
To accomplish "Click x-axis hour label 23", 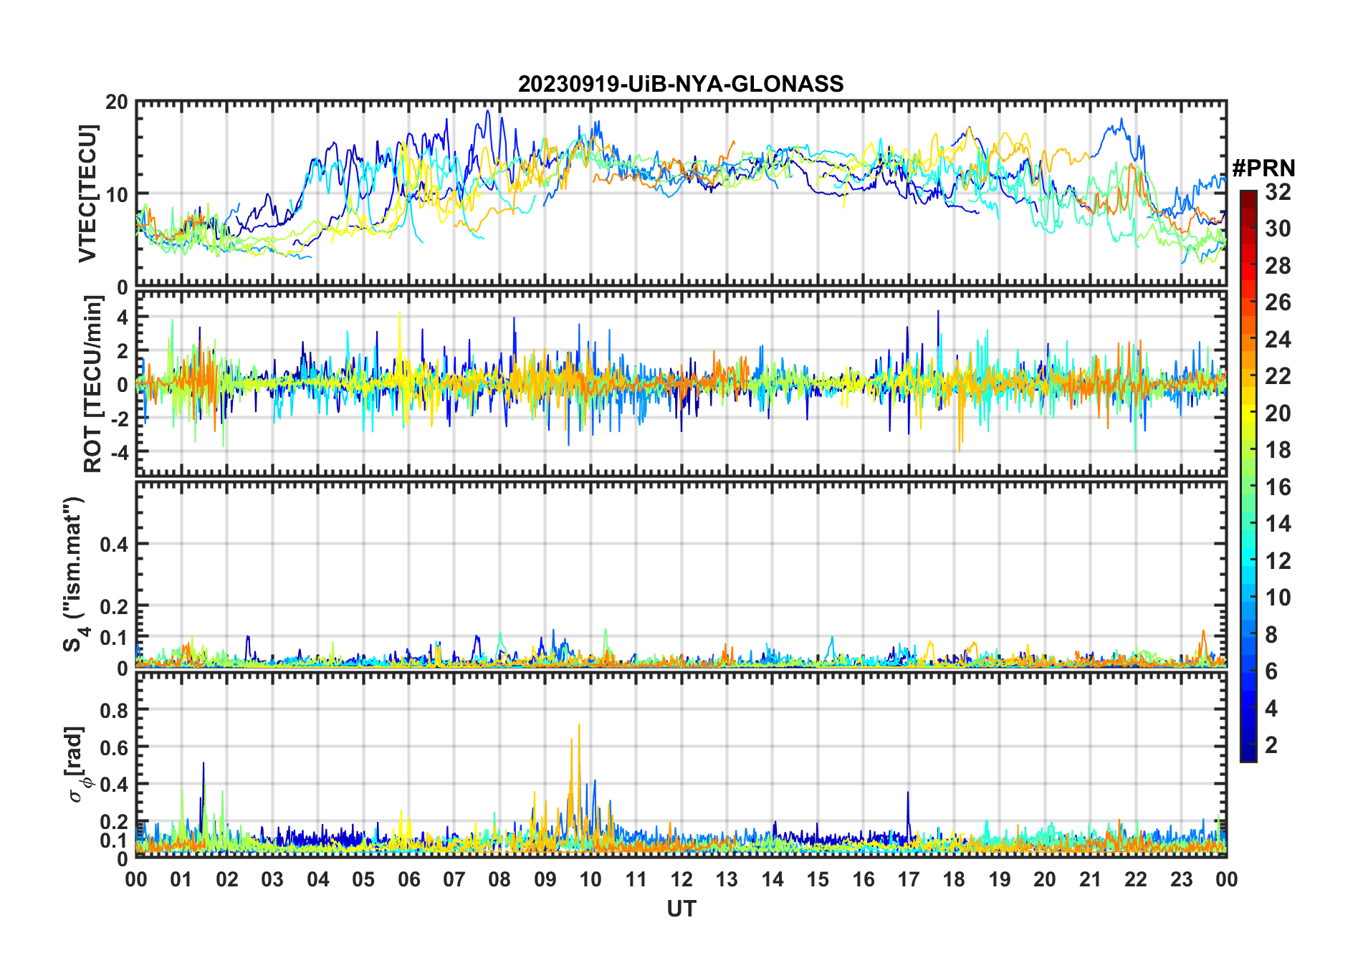I will coord(1181,879).
